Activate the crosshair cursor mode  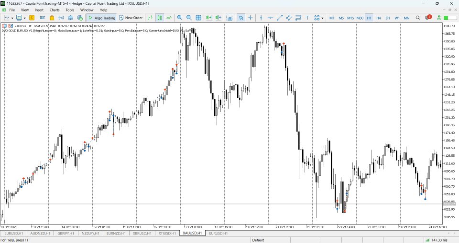(x=250, y=18)
